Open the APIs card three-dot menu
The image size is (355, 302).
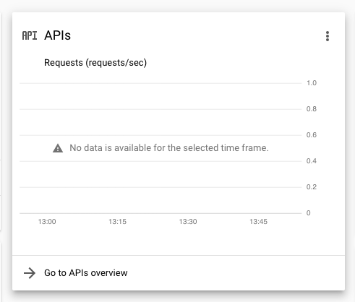327,36
